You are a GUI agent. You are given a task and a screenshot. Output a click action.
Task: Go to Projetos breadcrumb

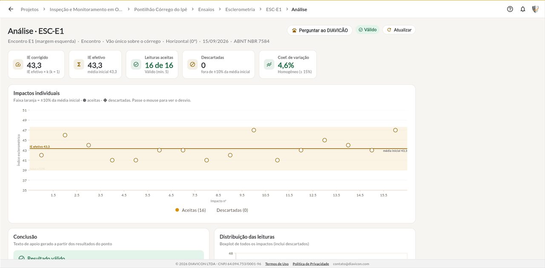pos(30,9)
